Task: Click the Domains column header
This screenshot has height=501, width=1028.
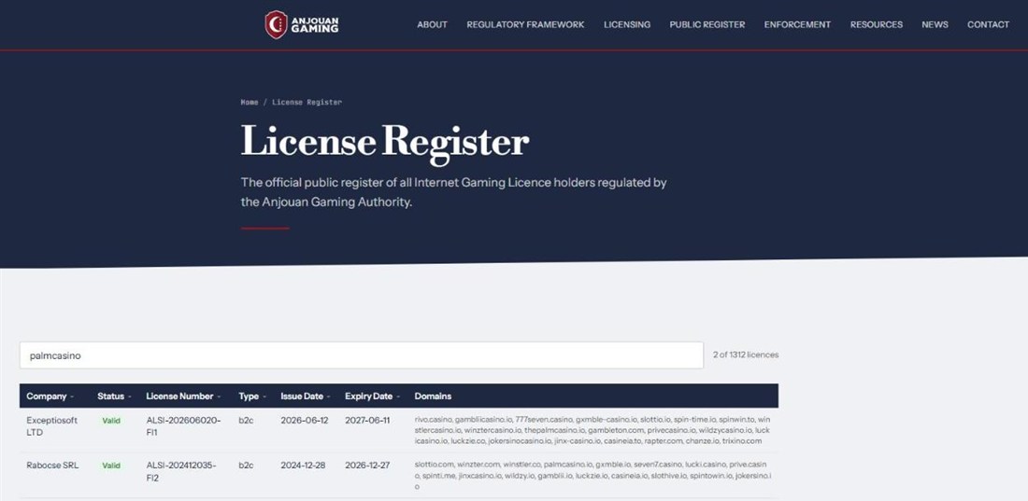Action: 433,397
